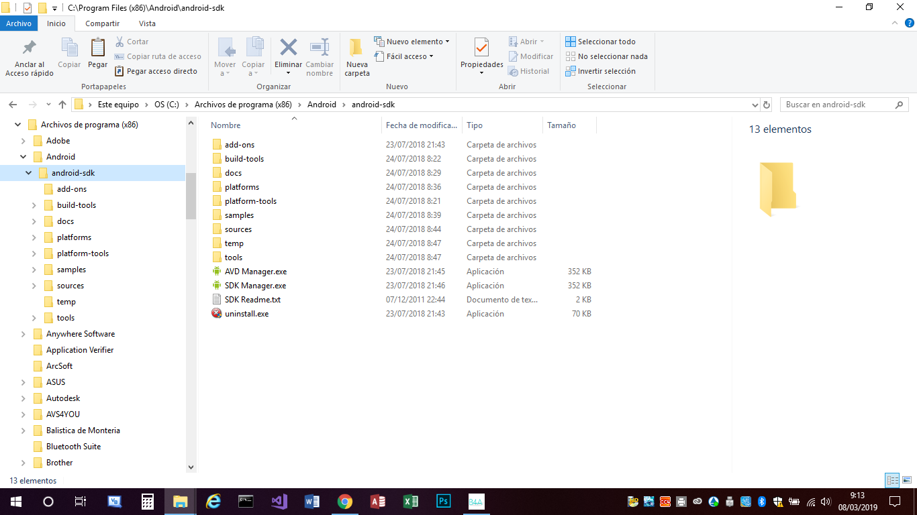Click the Buscar en android-sdk search box
This screenshot has height=515, width=917.
coord(844,105)
